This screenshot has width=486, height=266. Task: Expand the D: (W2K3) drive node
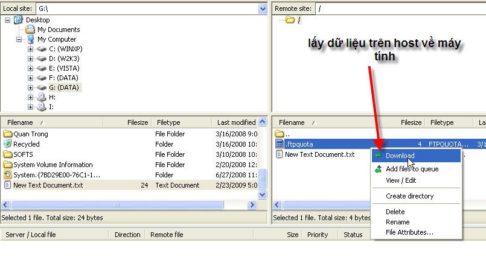click(30, 59)
